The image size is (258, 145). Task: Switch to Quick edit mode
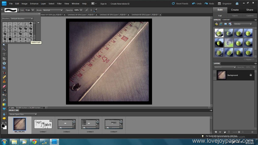coord(235,16)
